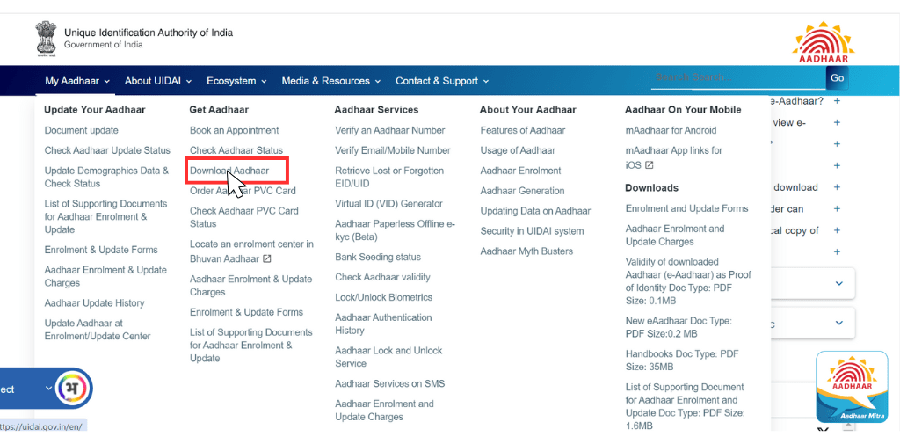Open Update Aadhaar at Enrolment/Update Center
The width and height of the screenshot is (900, 444).
click(98, 330)
